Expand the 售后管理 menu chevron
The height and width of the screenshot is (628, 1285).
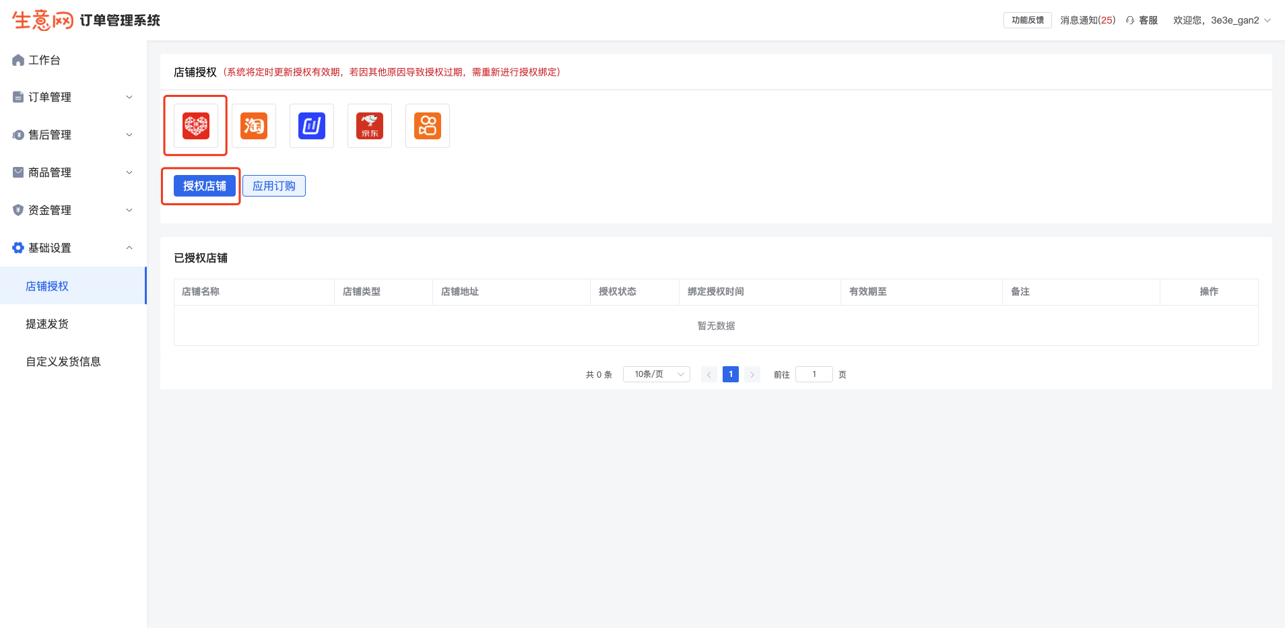click(129, 135)
